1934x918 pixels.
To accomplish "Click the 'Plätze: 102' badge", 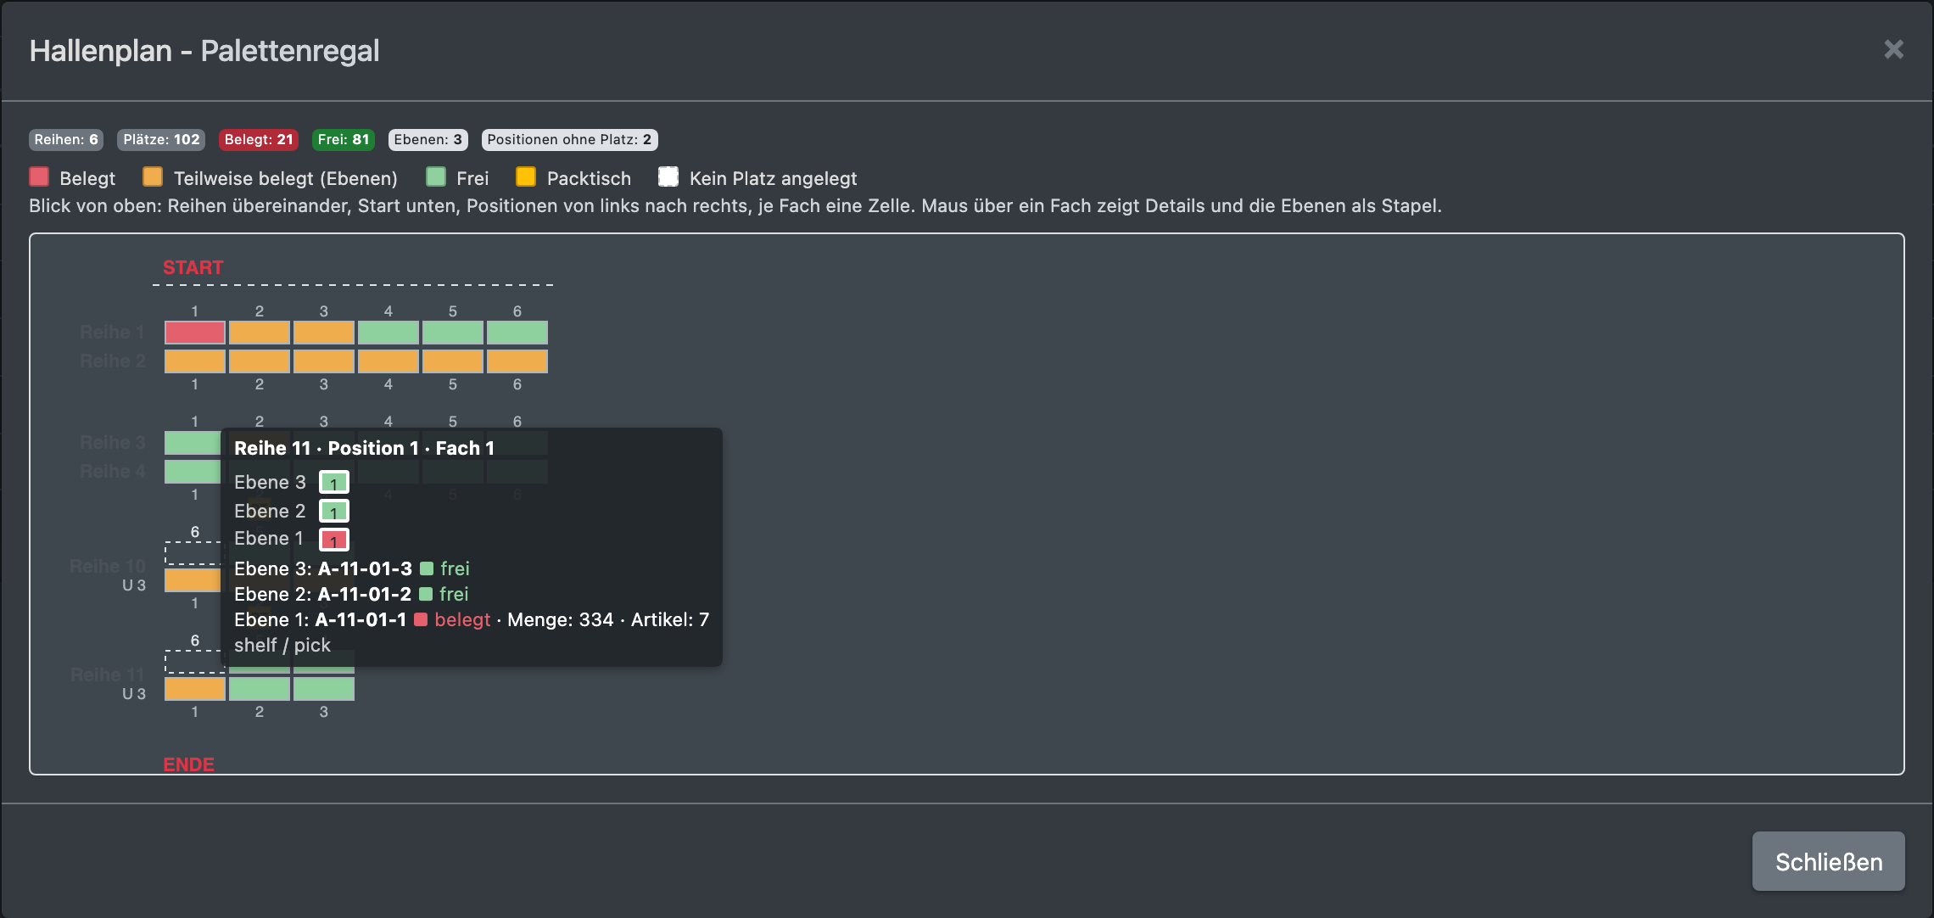I will pos(161,139).
